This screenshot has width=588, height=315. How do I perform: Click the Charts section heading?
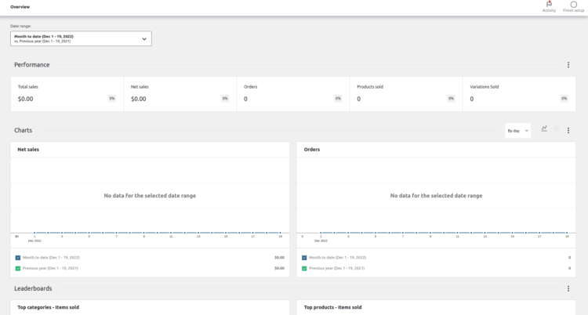[24, 131]
